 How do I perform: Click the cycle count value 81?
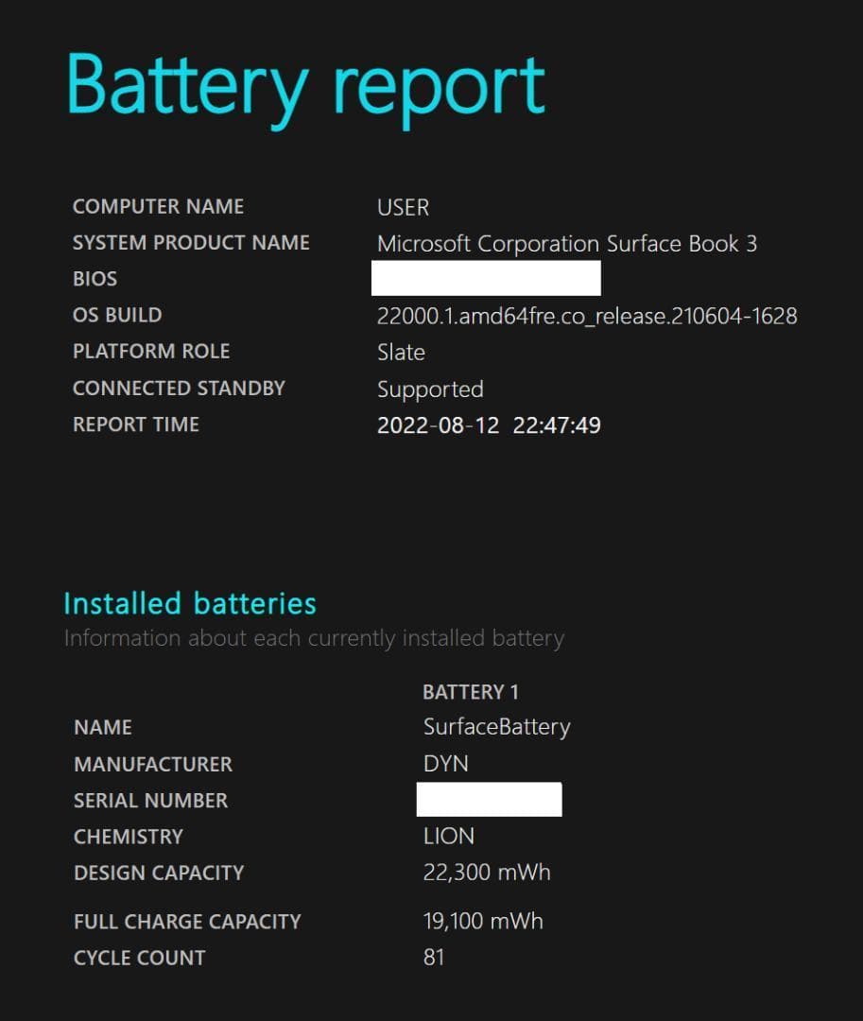pyautogui.click(x=434, y=957)
